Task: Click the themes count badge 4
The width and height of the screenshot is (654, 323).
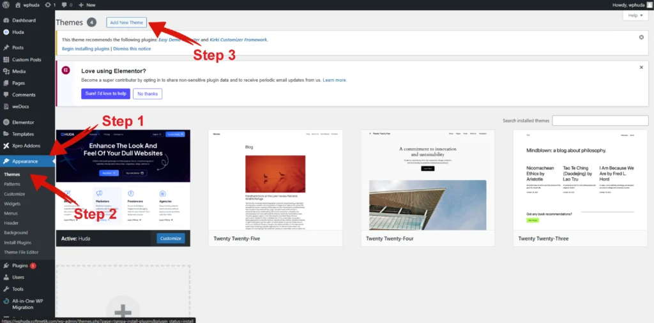Action: coord(92,22)
